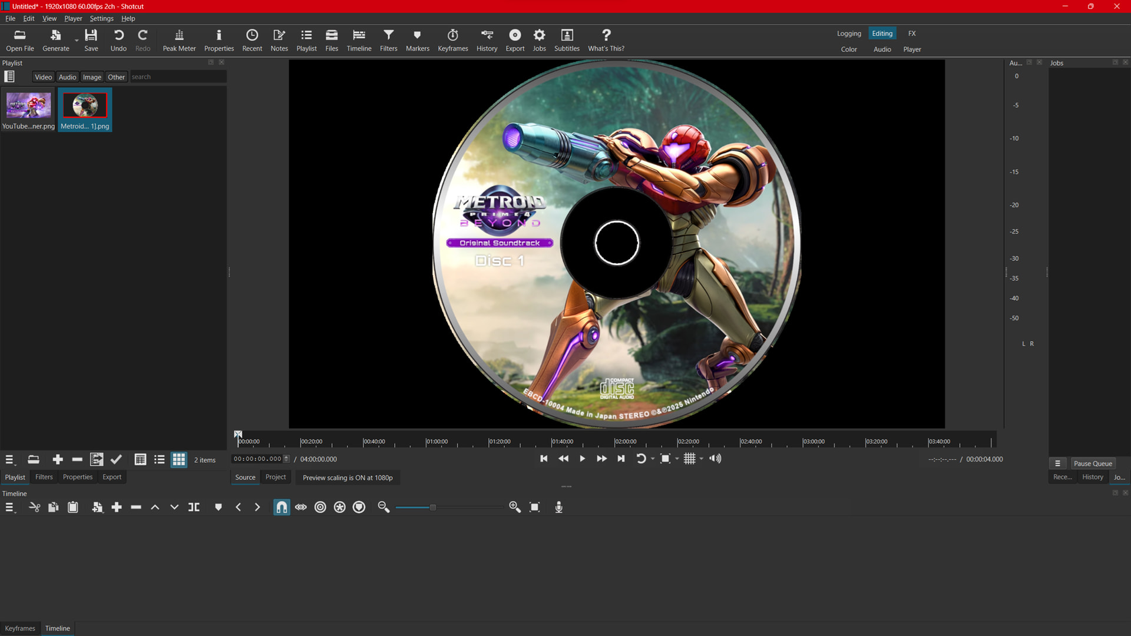Screen dimensions: 1131x636
Task: Open the playlist hamburger menu above the Playlist tab
Action: tap(10, 460)
